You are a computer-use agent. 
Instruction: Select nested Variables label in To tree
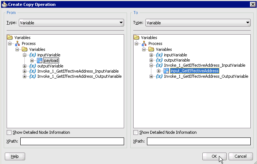164,49
